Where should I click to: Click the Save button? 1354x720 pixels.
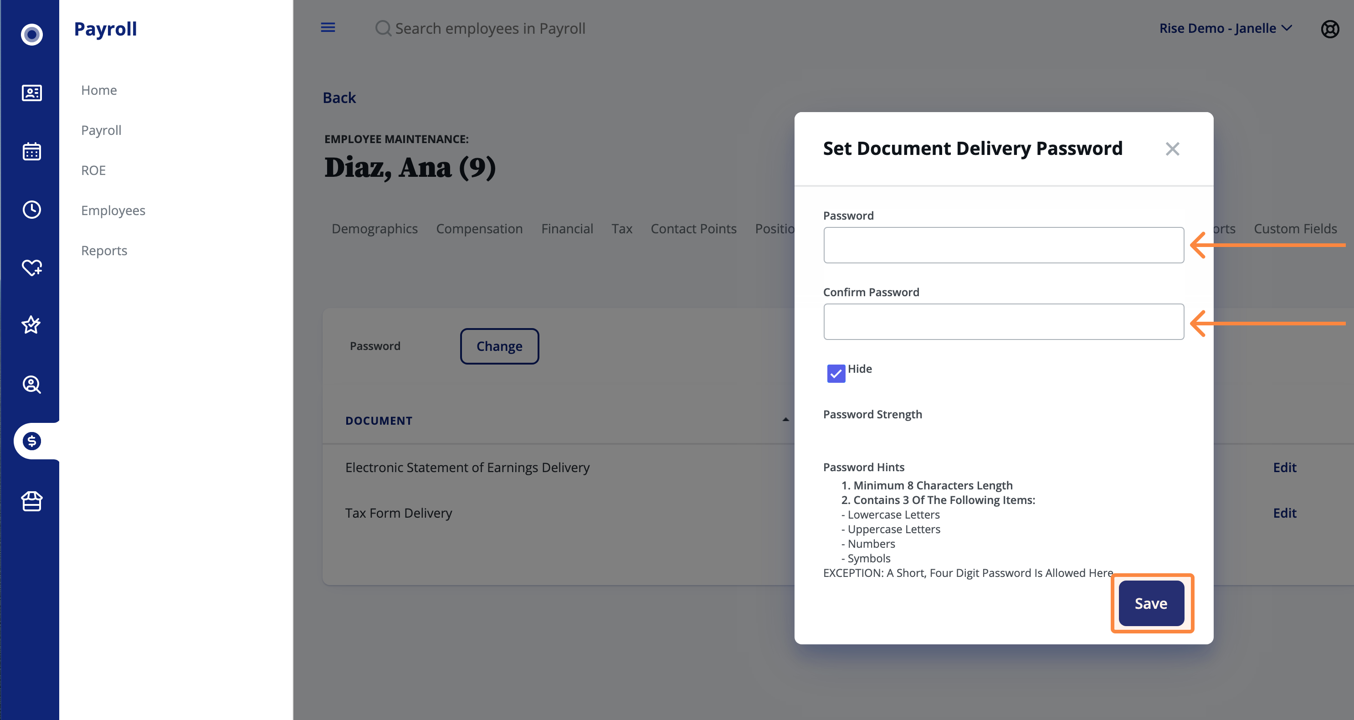click(x=1151, y=603)
